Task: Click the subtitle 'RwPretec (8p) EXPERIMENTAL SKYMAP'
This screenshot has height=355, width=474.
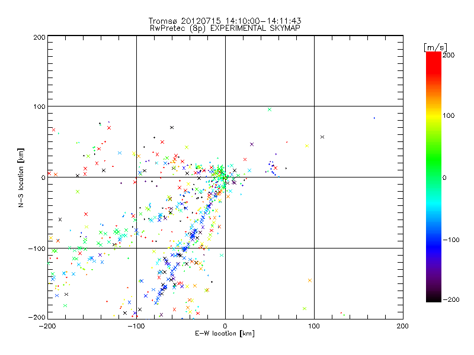Action: 225,28
